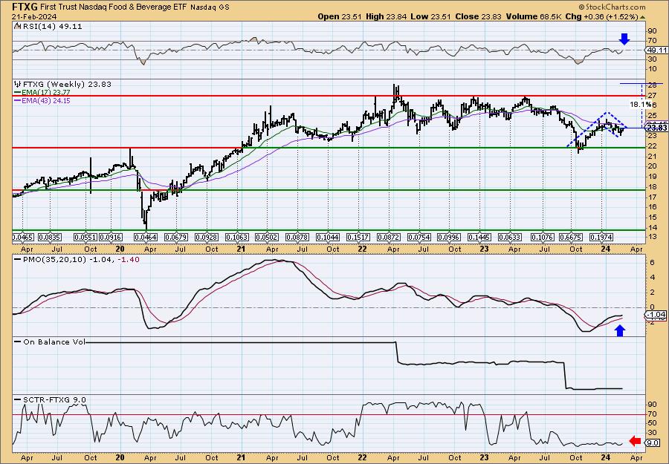Click the 23.83 last-price marker on price axis
This screenshot has width=669, height=464.
point(657,128)
